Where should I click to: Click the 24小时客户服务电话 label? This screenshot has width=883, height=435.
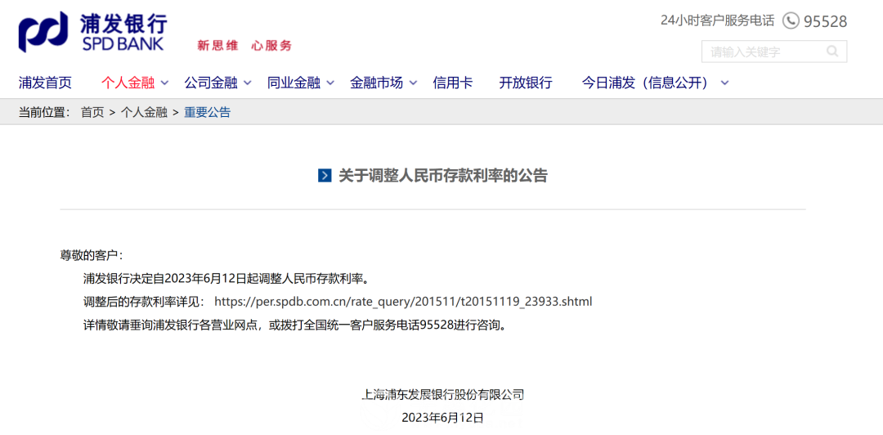(x=718, y=20)
